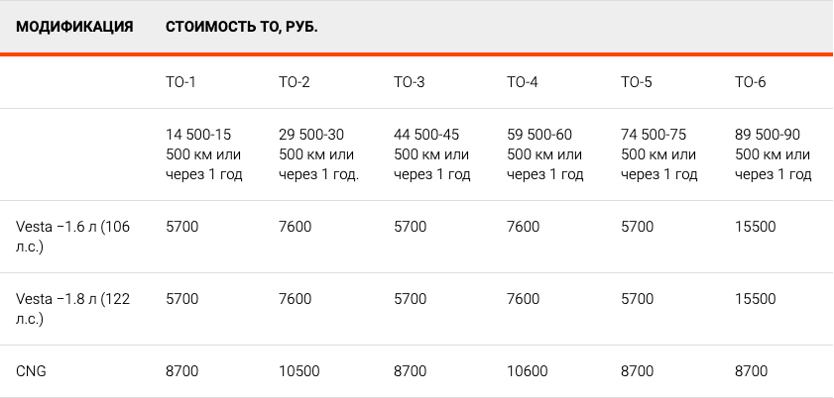Click the Vesta 1.8 л (122 л.с.) row label
The height and width of the screenshot is (398, 834).
72,309
